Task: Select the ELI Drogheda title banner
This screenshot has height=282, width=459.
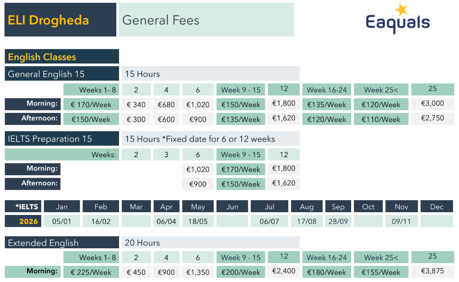Action: point(60,20)
